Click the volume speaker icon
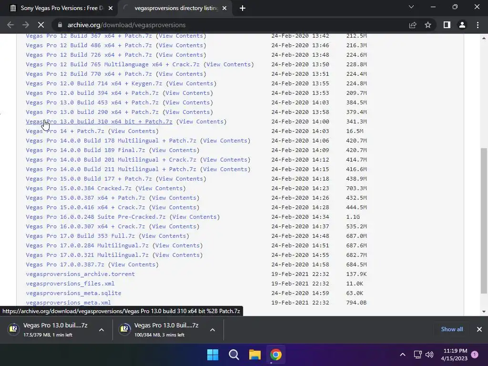The image size is (488, 366). pyautogui.click(x=429, y=355)
